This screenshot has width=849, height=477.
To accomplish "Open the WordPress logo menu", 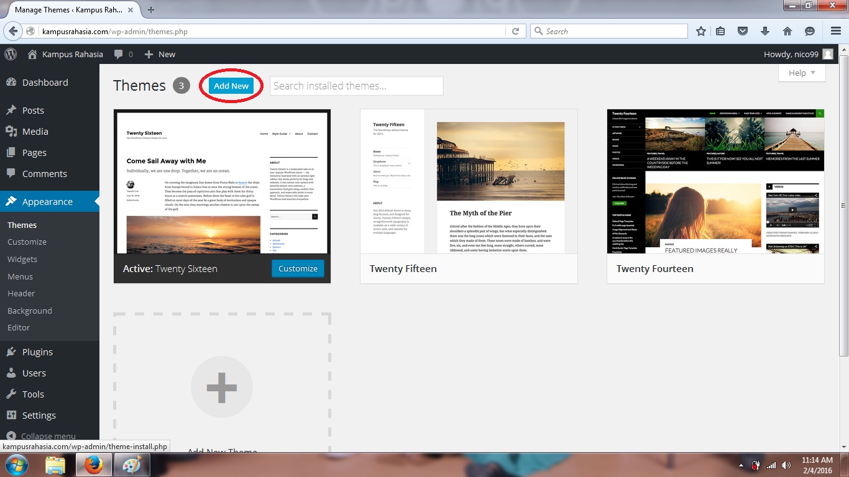I will [11, 54].
